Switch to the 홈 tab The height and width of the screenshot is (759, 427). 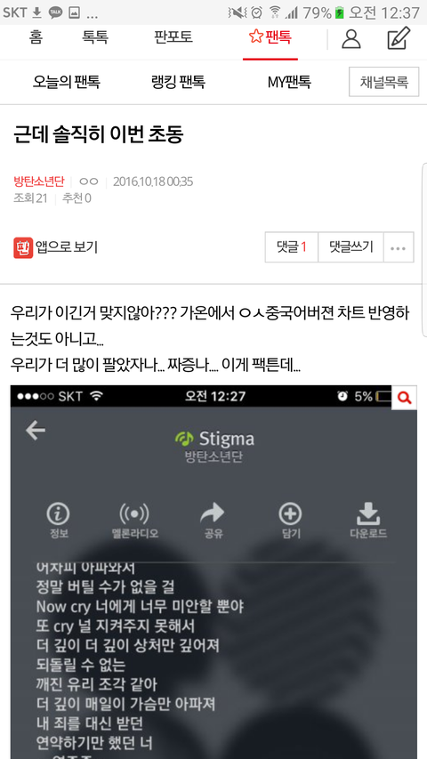coord(36,37)
